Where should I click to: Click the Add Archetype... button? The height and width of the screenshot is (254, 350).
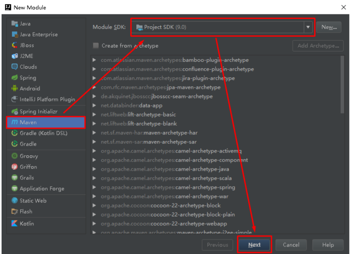(x=318, y=46)
